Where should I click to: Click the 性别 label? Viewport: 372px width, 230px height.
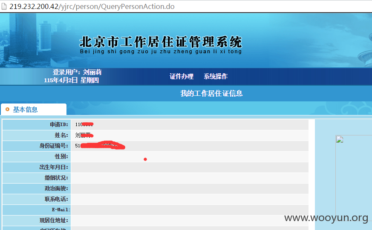click(61, 156)
